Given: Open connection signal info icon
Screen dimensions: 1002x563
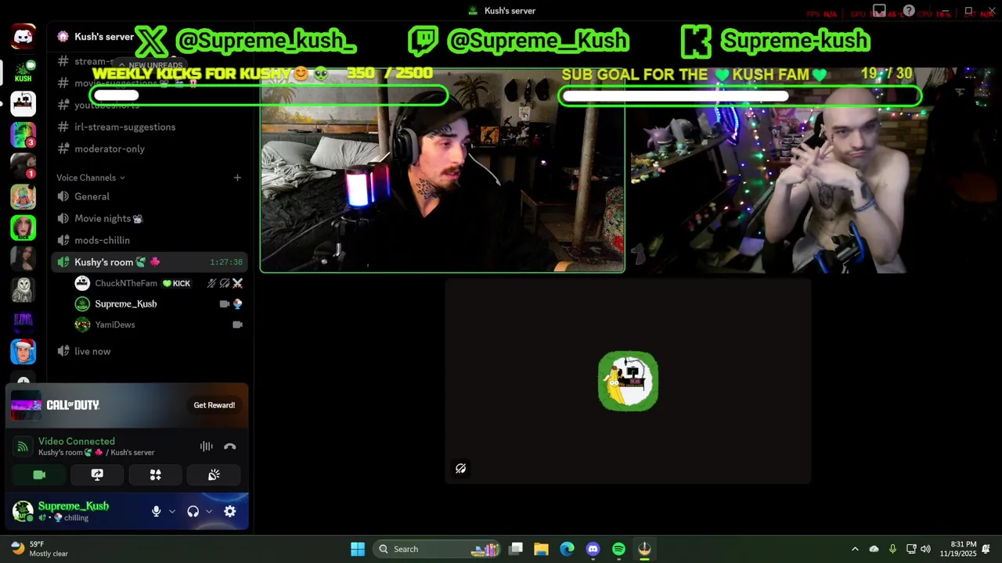Looking at the screenshot, I should pos(23,446).
